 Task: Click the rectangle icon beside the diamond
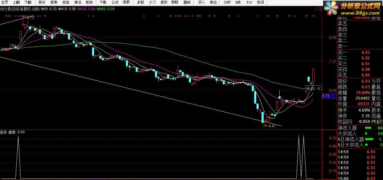pyautogui.click(x=319, y=9)
